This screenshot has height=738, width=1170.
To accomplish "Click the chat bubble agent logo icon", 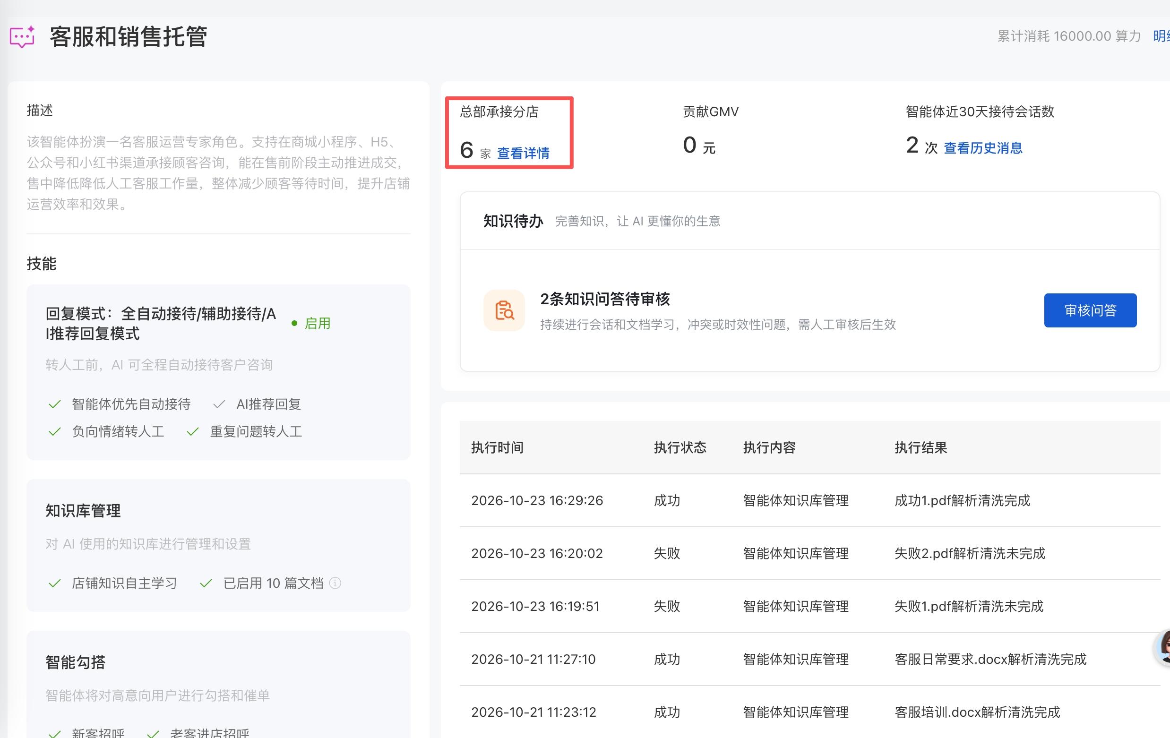I will coord(22,36).
